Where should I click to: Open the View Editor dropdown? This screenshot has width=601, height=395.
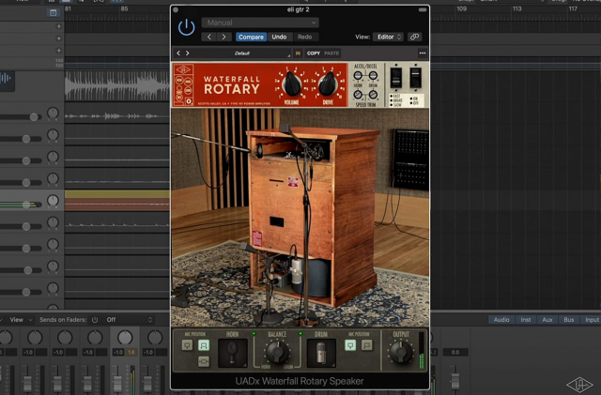click(x=389, y=37)
